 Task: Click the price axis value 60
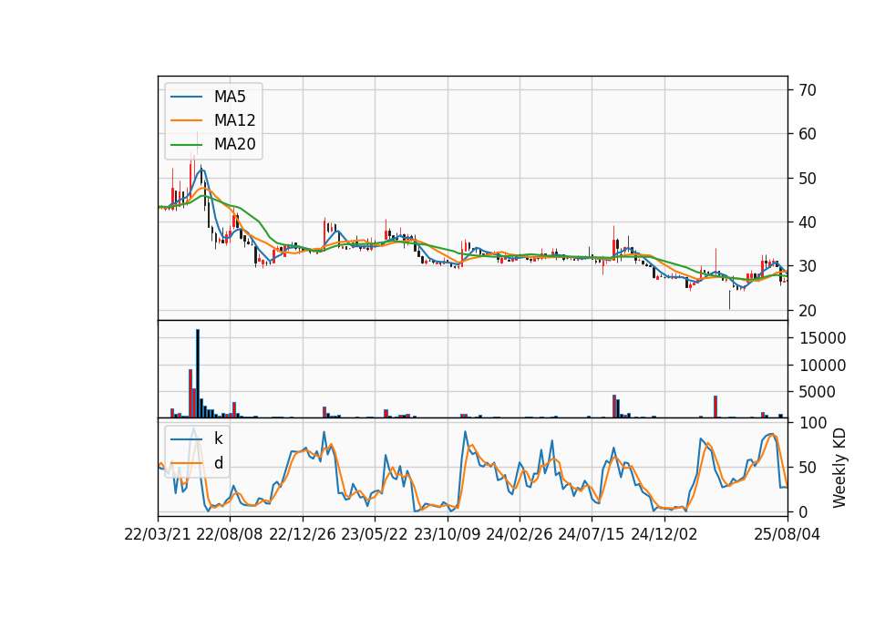coord(808,134)
